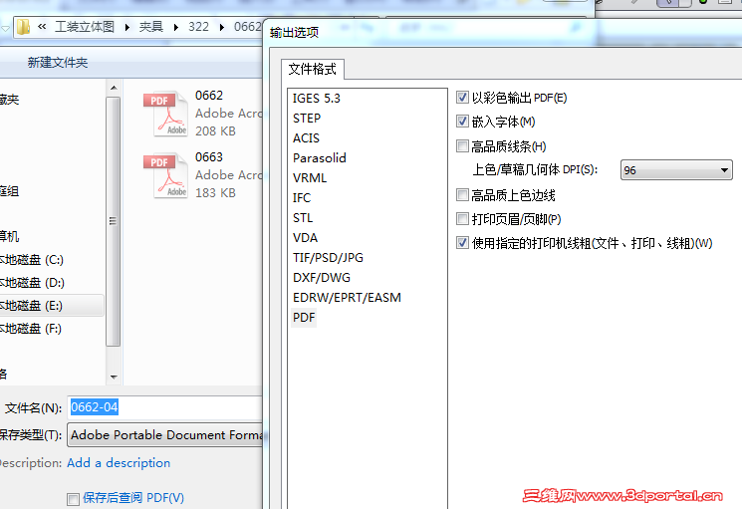Expand arrow after 322 breadcrumb
This screenshot has height=509, width=742.
(x=221, y=28)
